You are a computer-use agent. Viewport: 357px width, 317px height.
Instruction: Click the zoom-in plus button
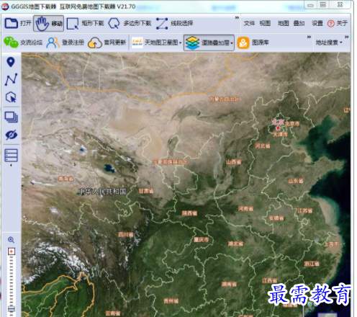tap(12, 251)
